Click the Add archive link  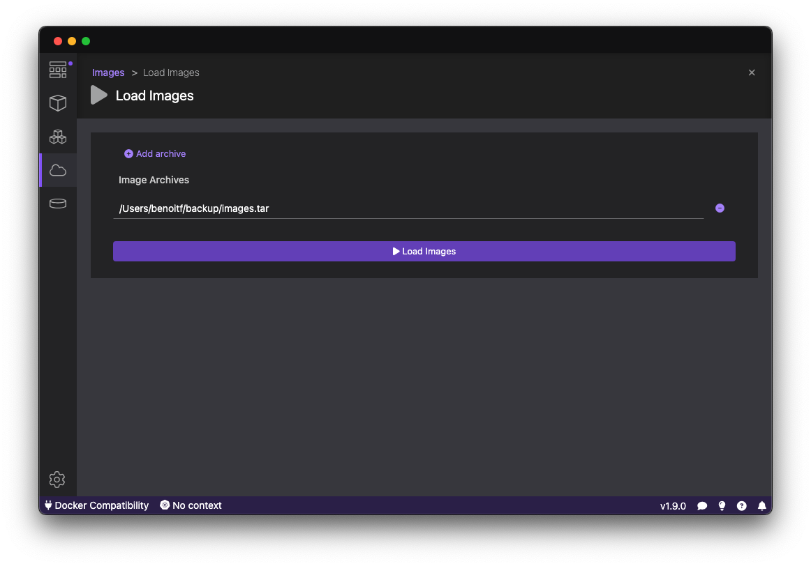pos(155,154)
